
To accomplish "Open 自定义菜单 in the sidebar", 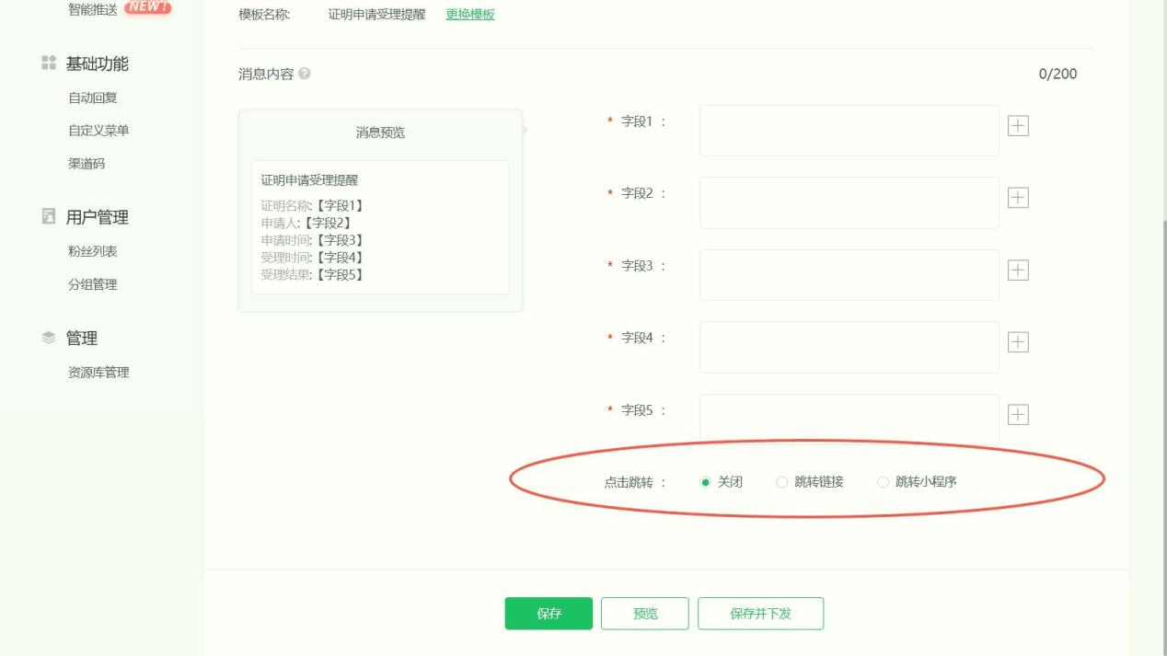I will (x=98, y=131).
